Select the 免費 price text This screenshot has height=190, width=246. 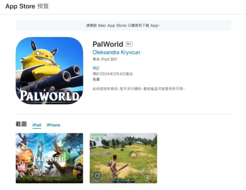pos(96,79)
